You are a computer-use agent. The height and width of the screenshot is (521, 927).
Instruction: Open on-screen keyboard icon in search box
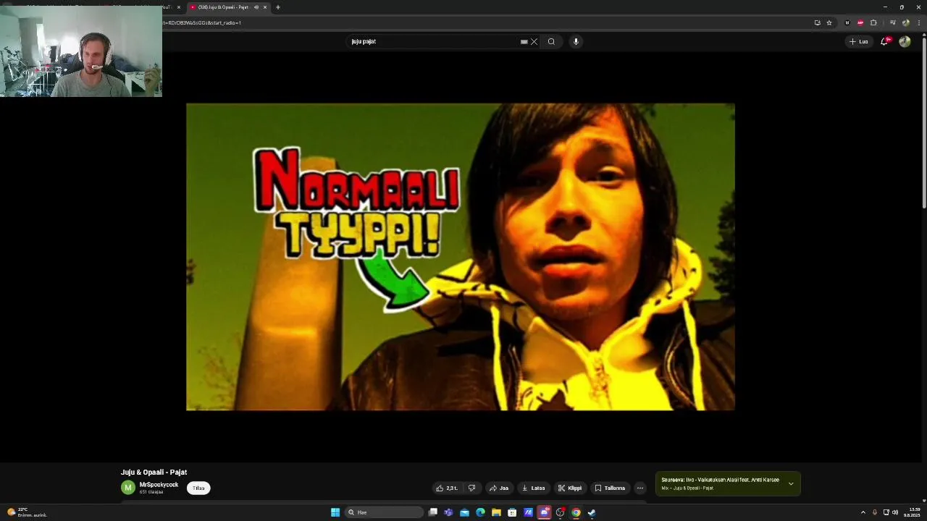coord(524,41)
